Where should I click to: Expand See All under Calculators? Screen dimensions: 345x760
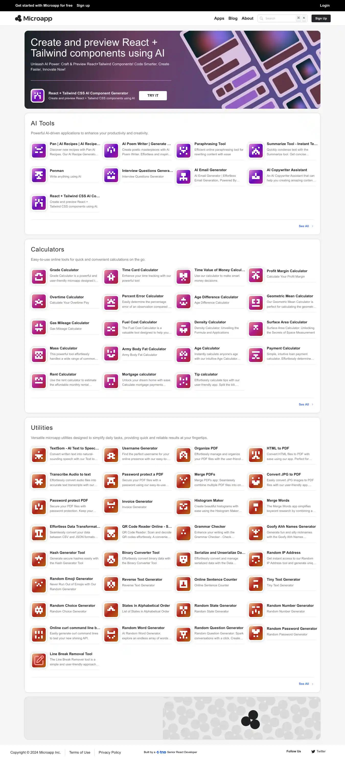(x=306, y=404)
